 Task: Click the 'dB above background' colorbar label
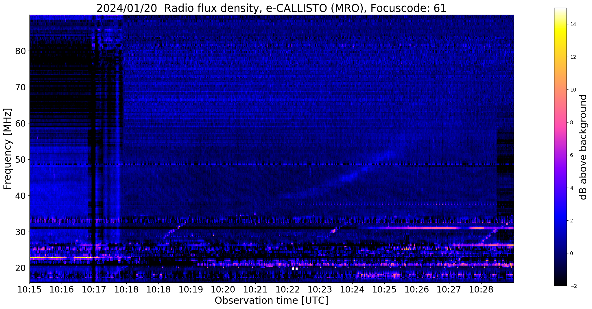click(583, 147)
